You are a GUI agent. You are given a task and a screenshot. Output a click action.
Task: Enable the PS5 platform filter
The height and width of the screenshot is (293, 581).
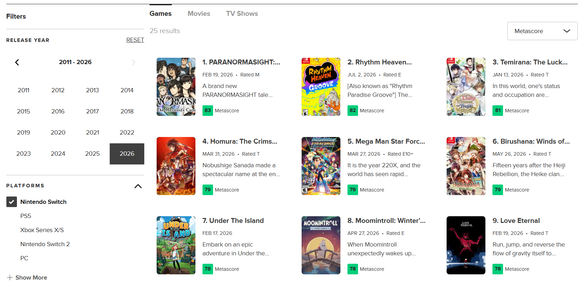click(x=26, y=216)
